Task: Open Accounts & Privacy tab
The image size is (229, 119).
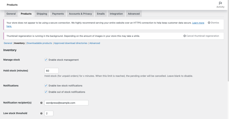Action: pyautogui.click(x=80, y=14)
